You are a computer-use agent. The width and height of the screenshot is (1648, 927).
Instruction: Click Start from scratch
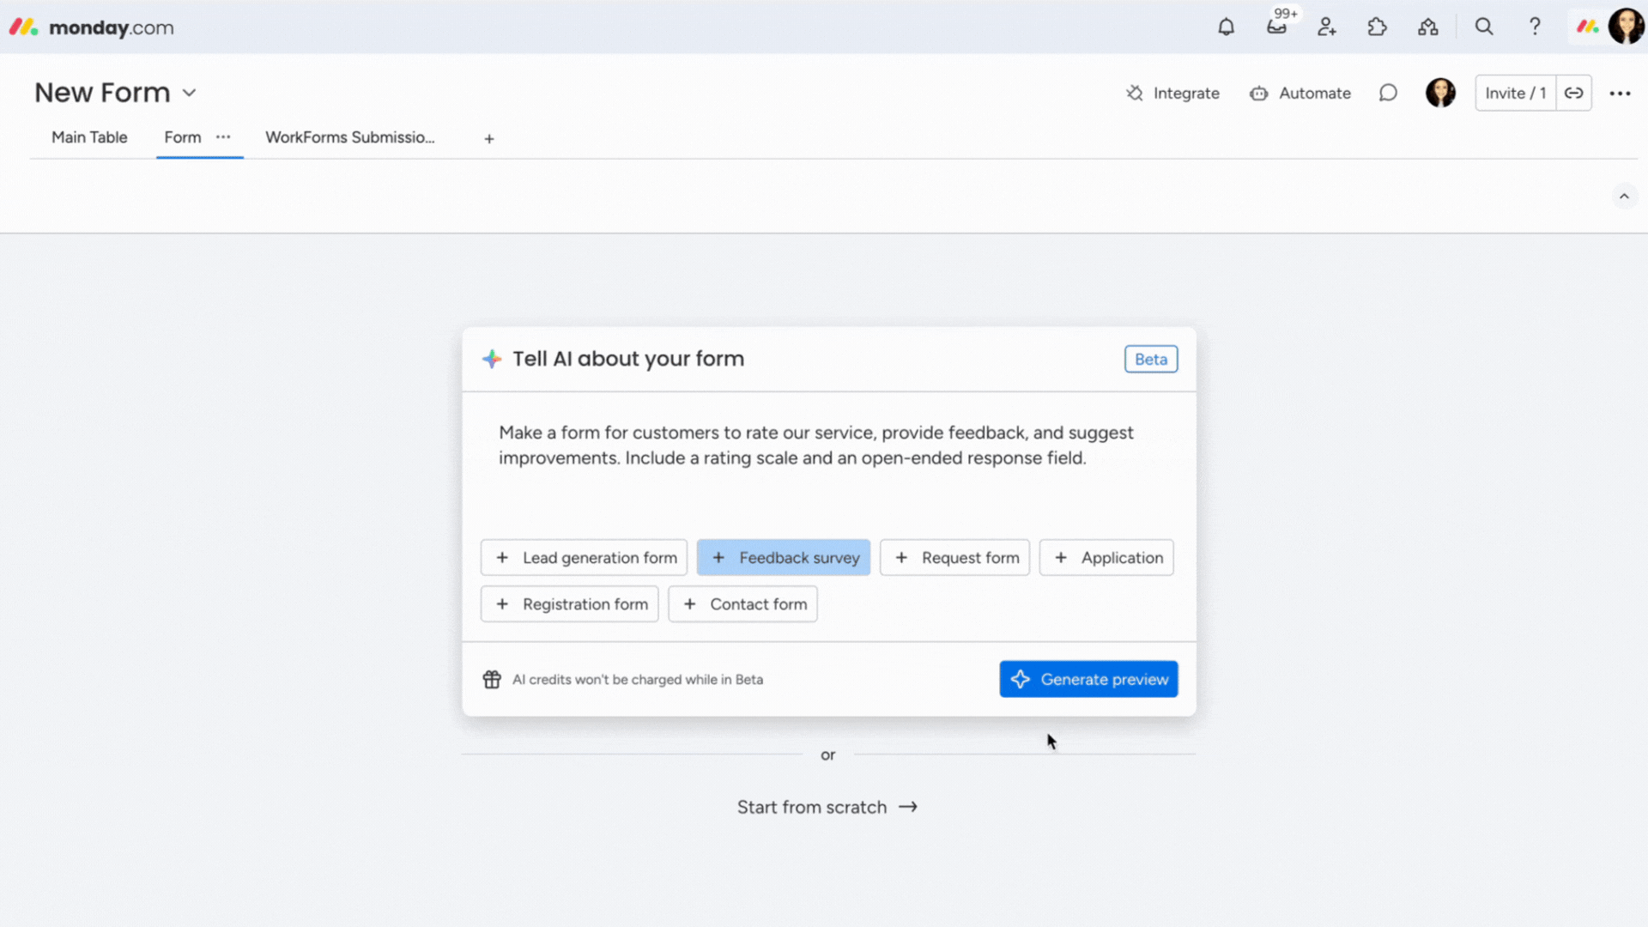827,807
